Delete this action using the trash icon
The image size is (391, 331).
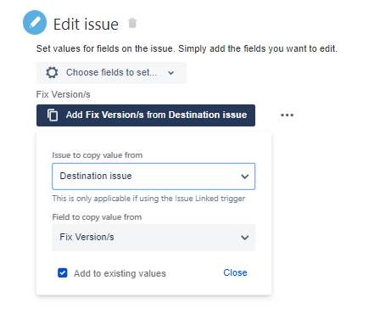(132, 23)
